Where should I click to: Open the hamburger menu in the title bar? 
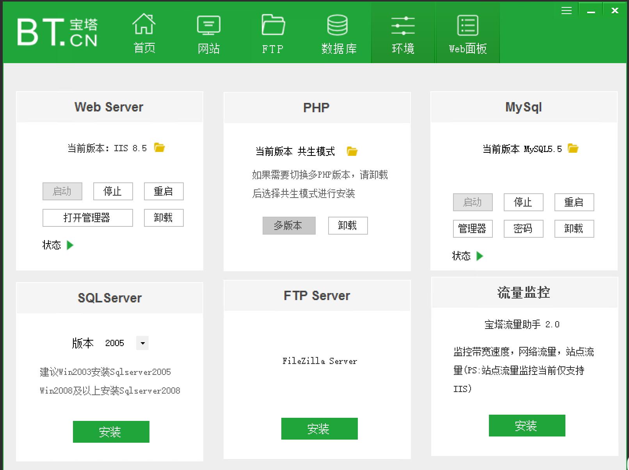click(567, 11)
